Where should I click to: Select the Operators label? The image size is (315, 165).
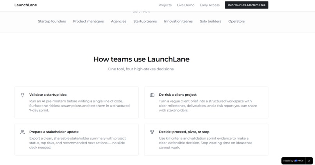[x=236, y=21]
